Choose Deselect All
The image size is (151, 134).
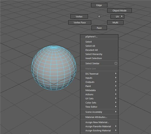click(99, 50)
